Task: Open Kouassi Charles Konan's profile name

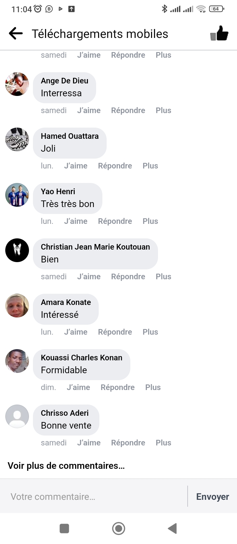Action: point(81,358)
